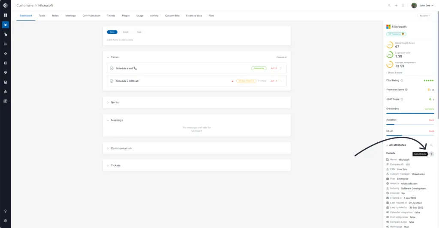Open the feedback chat icon in sidebar
Viewport: 439px width, 228px height.
coord(5,101)
